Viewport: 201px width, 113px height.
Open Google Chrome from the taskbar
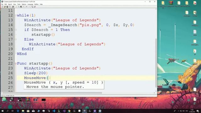(69, 111)
